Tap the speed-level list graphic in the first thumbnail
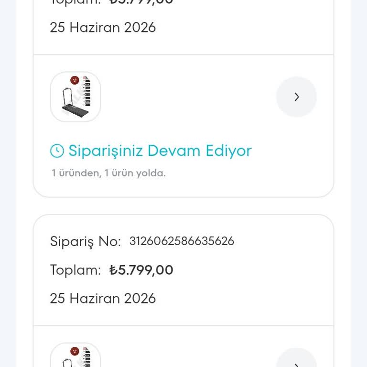The height and width of the screenshot is (367, 367). point(87,91)
